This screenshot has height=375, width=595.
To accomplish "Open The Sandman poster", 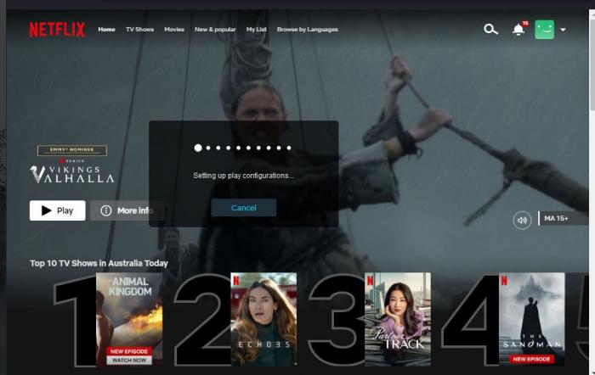I will 531,319.
